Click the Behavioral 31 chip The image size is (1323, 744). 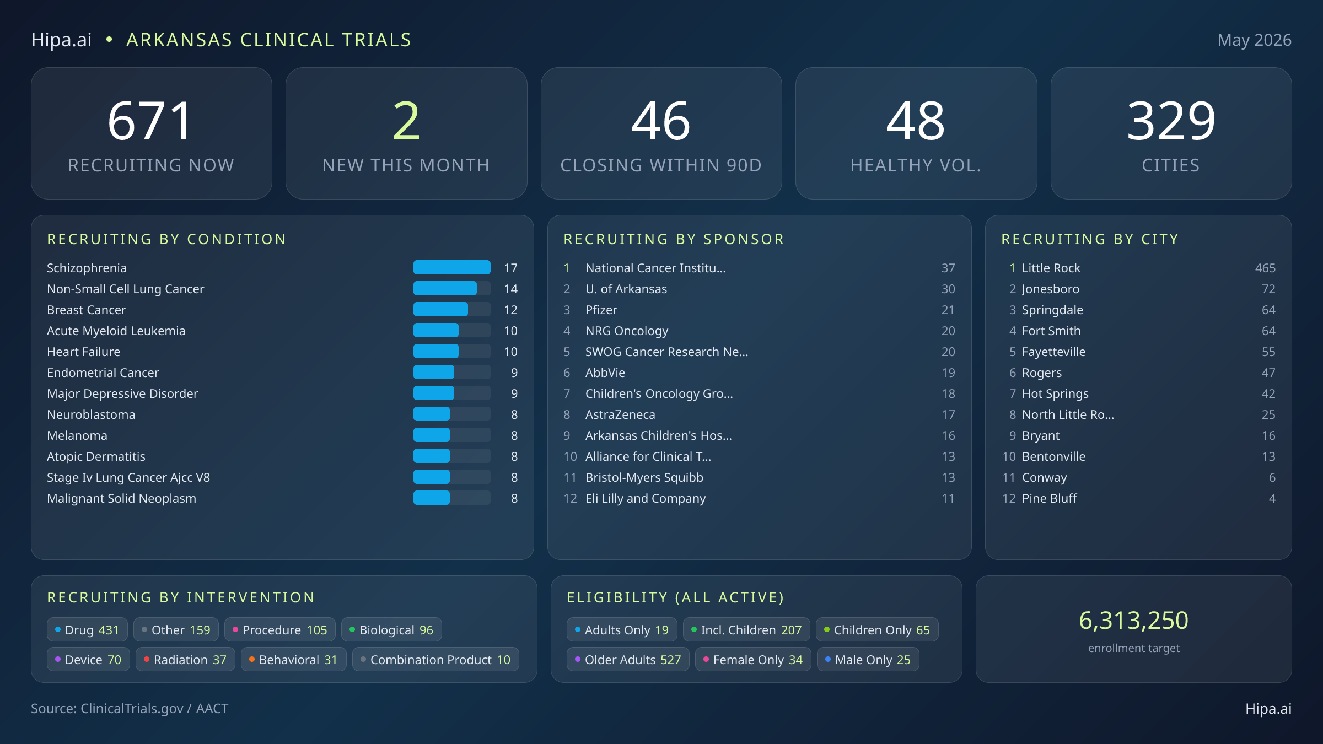(293, 659)
